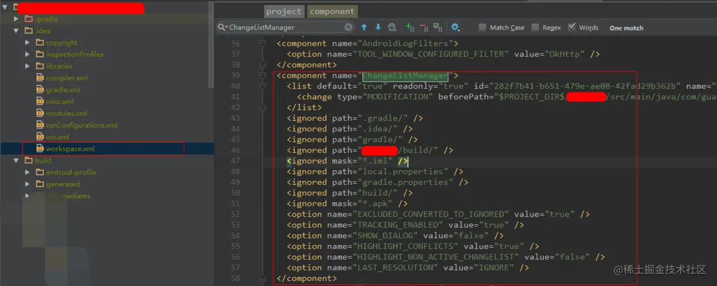Expand the android-profile folder arrow
The image size is (717, 286).
click(x=28, y=172)
